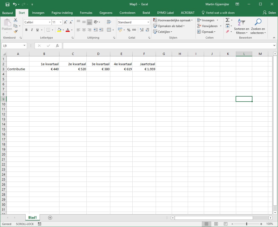Increase decimal places

[142, 30]
